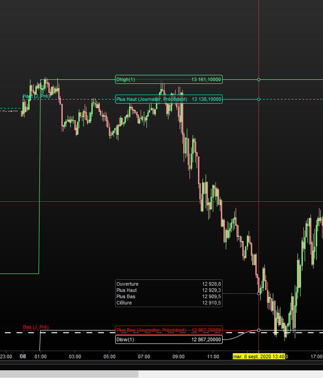Click the Haut (J, Pré) line label
Viewport: 323px width, 378px height.
36,96
